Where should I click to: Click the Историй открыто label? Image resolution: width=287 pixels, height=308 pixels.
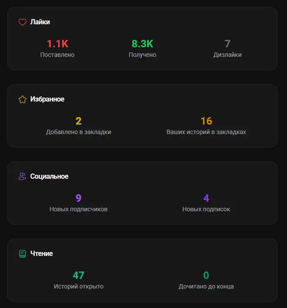point(79,286)
